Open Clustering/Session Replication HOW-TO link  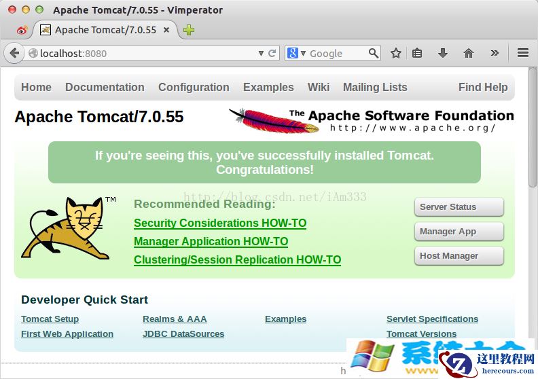click(238, 260)
